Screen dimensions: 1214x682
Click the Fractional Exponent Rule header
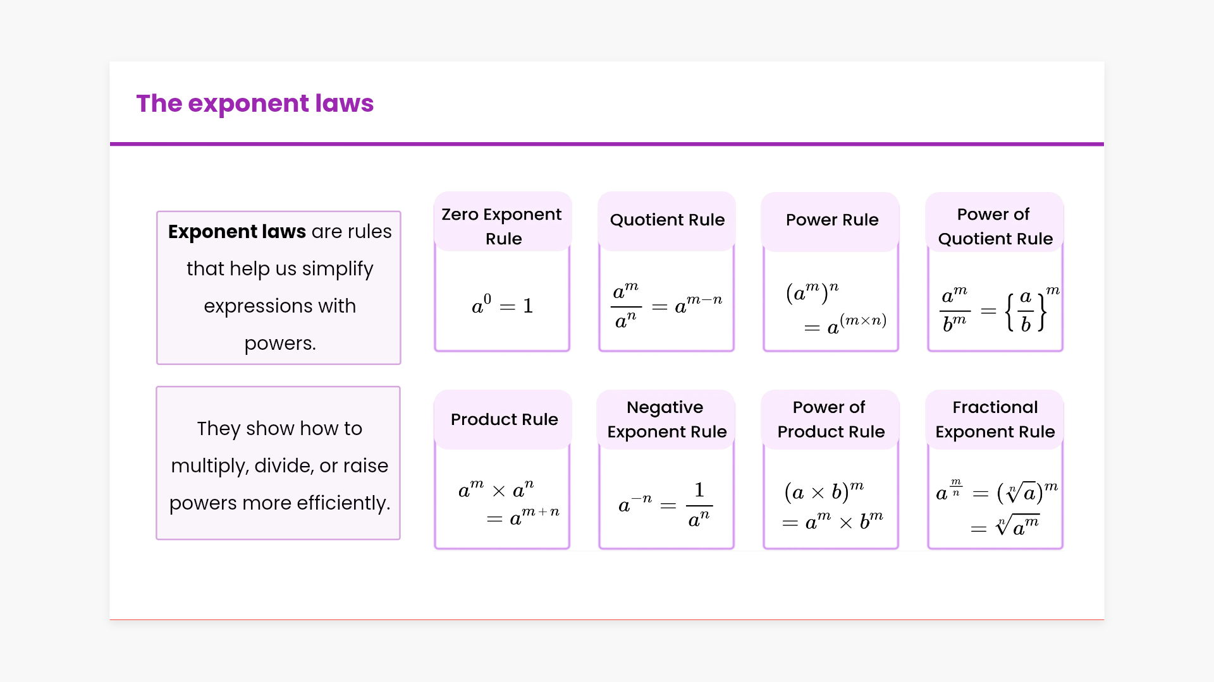click(995, 419)
